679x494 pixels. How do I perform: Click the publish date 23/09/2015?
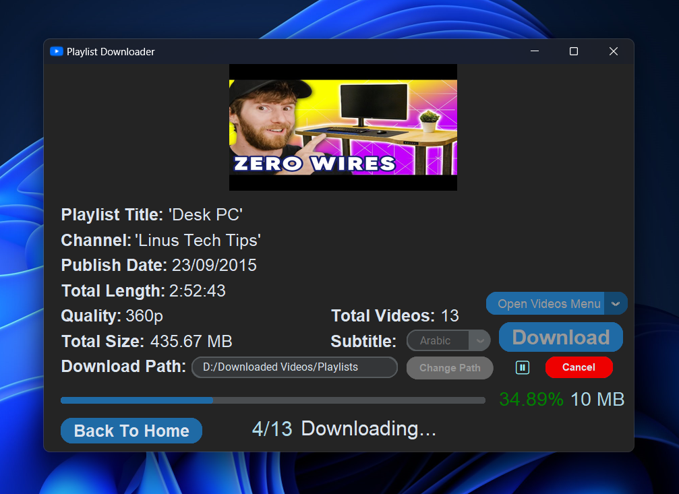click(x=214, y=266)
